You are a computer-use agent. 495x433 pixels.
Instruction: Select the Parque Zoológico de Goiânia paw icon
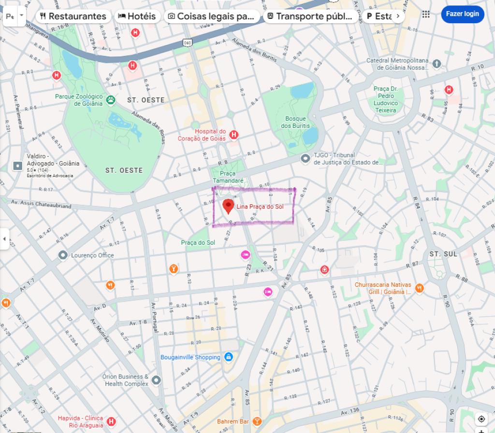[111, 100]
